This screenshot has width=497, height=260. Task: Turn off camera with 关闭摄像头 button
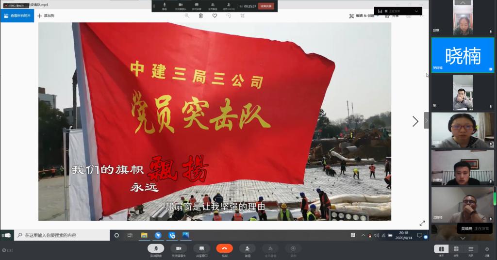point(179,249)
